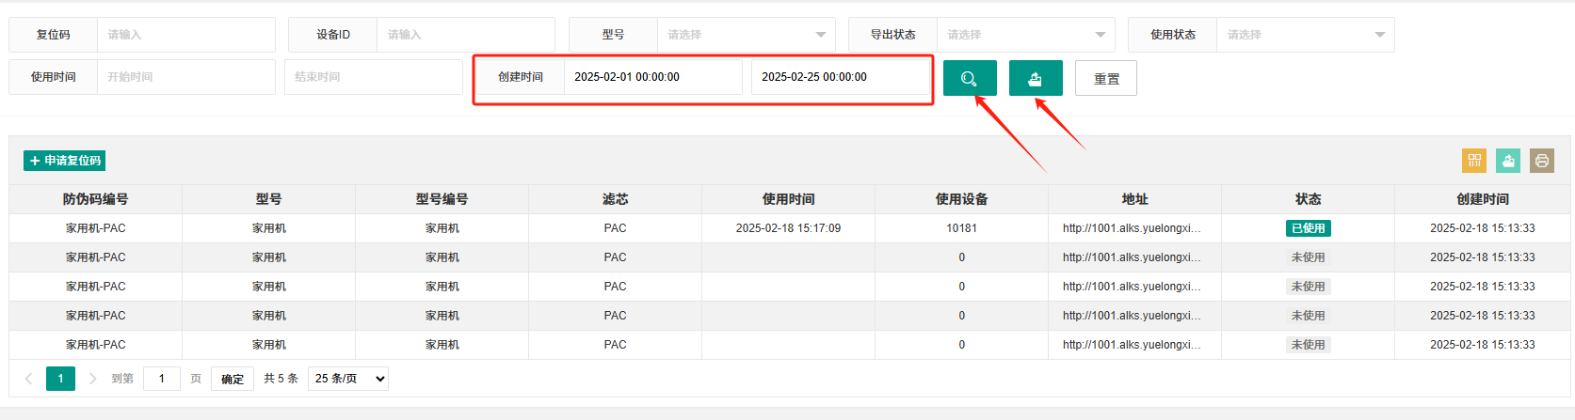
Task: Click the 已使用 status badge
Action: click(1309, 228)
